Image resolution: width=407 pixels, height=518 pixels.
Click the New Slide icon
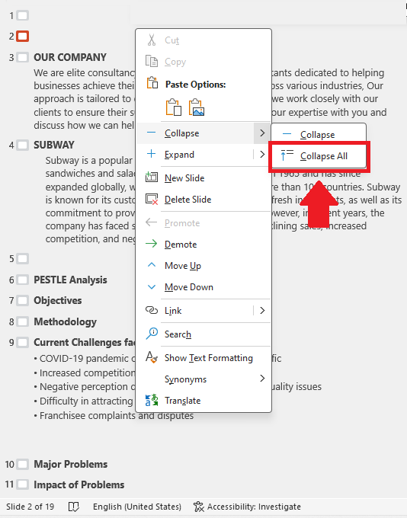pyautogui.click(x=152, y=177)
